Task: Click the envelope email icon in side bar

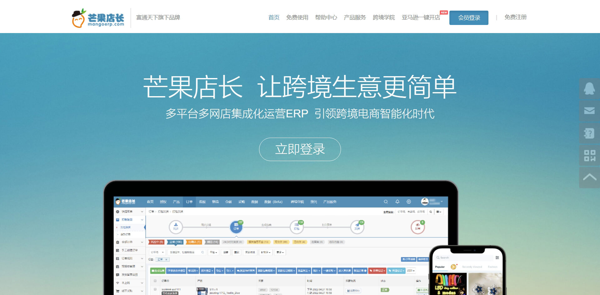Action: point(589,111)
